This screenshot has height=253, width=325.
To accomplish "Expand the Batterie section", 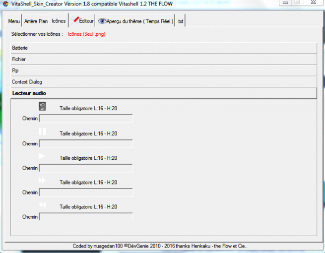I will click(x=164, y=48).
